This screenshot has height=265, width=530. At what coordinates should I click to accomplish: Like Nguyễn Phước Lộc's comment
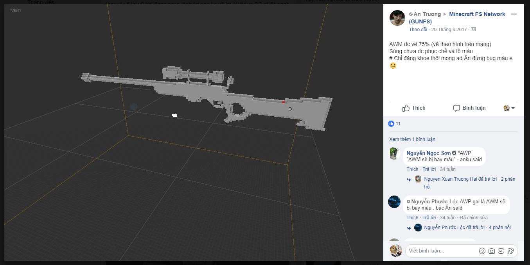(412, 218)
